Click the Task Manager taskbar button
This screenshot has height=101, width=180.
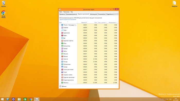[x=37, y=99]
